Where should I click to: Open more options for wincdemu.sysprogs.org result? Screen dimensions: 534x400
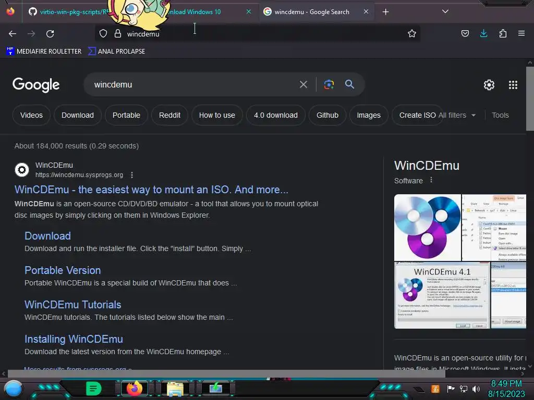point(132,175)
